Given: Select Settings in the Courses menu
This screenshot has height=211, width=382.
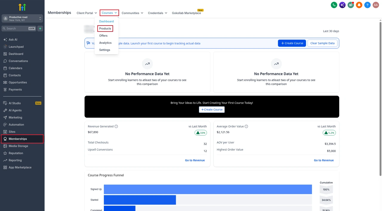Looking at the screenshot, I should tap(105, 50).
